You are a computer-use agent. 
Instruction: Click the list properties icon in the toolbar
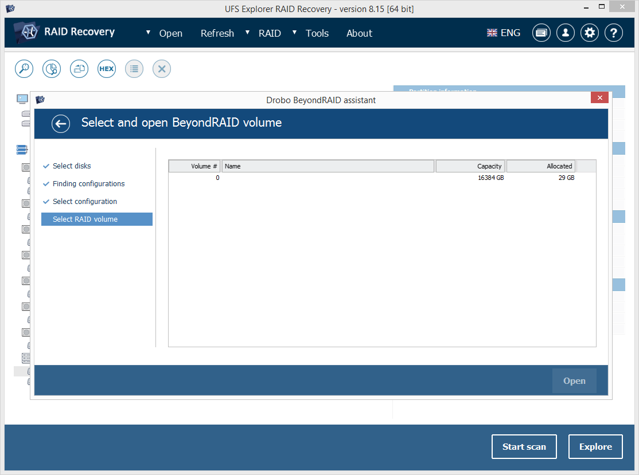point(134,69)
